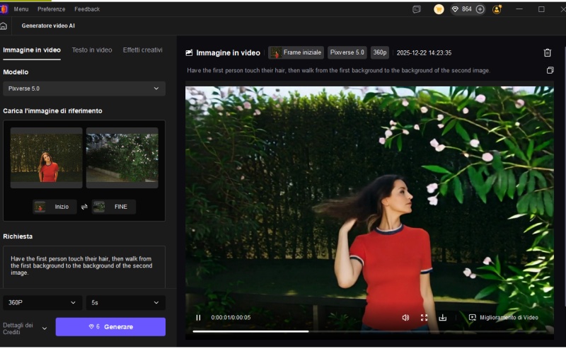Viewport: 566px width, 349px height.
Task: Click the 864 credits count
Action: pyautogui.click(x=467, y=9)
